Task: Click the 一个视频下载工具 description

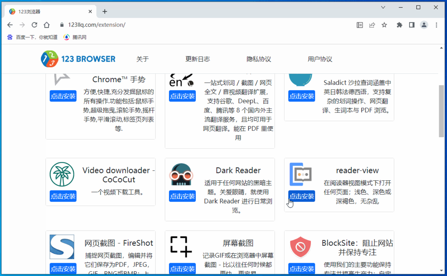Action: coord(119,192)
